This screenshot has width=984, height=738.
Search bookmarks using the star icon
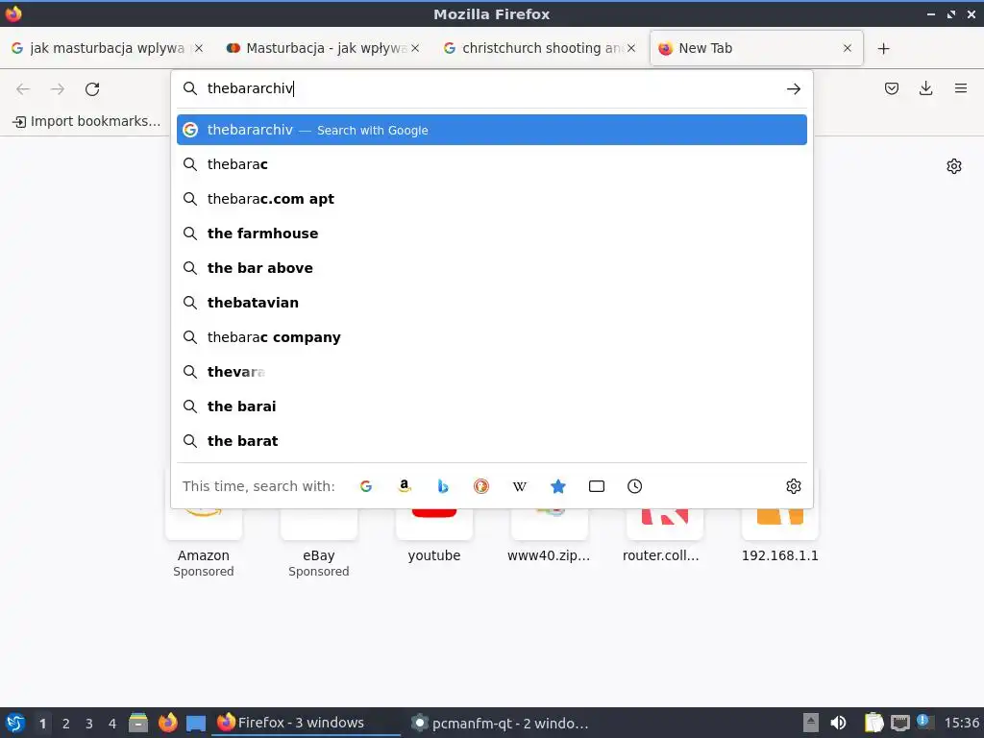(x=558, y=486)
